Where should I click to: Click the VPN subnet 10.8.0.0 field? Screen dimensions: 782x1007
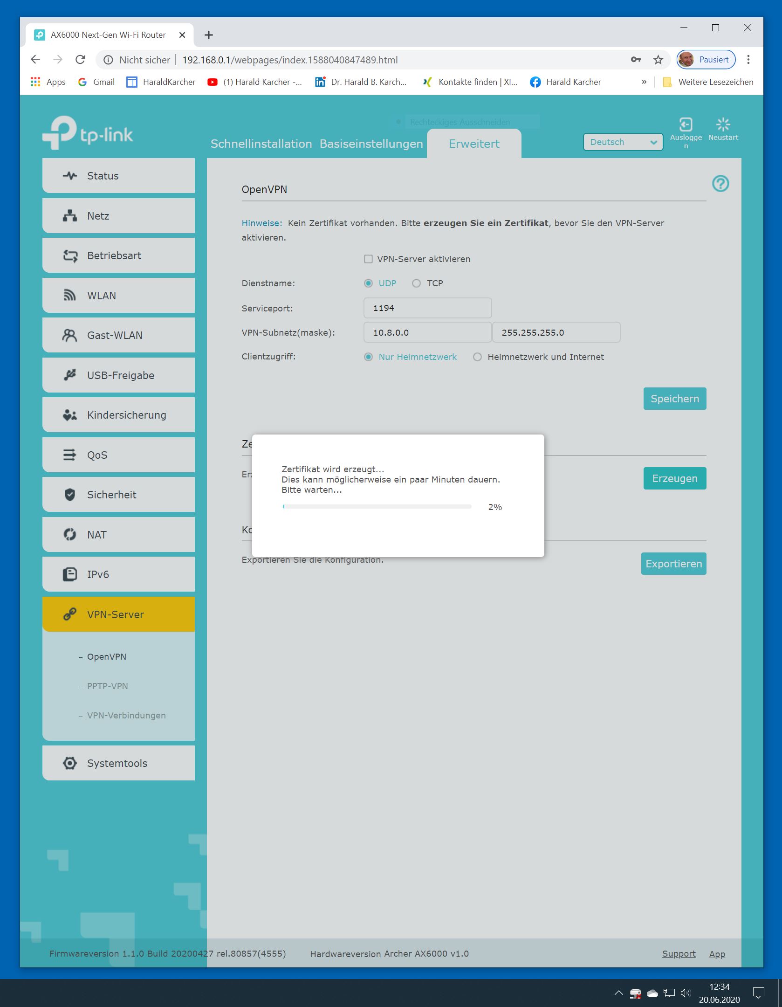tap(427, 332)
